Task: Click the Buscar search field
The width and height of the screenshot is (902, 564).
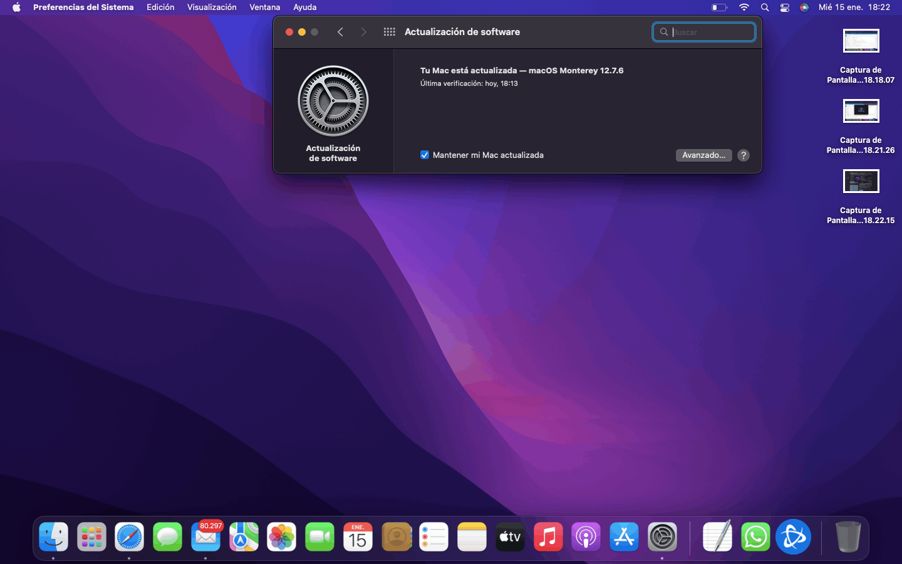Action: 704,32
